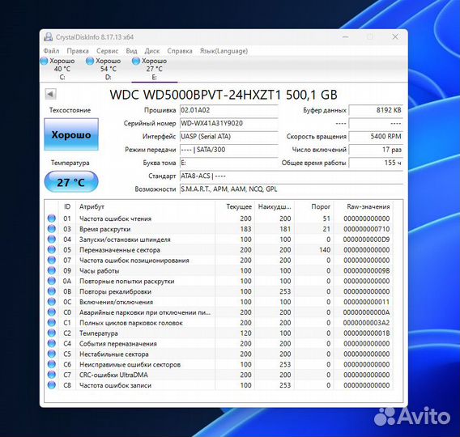Viewport: 460px width, 437px height.
Task: Click raw value 0000000003A2
Action: pyautogui.click(x=366, y=323)
